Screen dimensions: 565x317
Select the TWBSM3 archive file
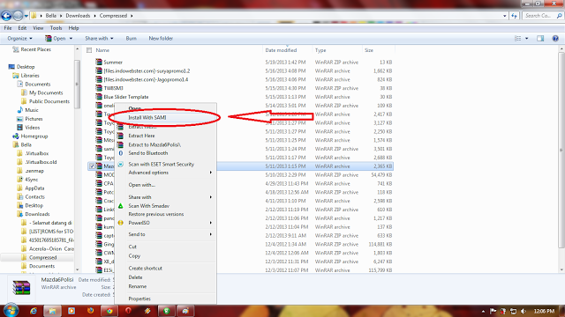(x=114, y=88)
